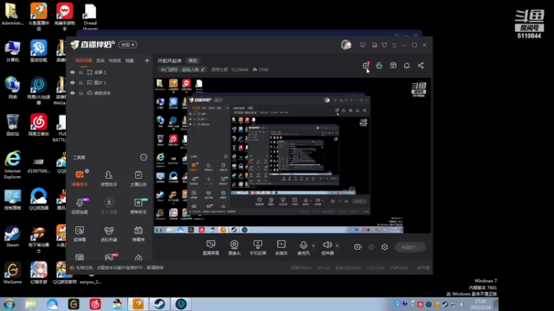The height and width of the screenshot is (311, 554).
Task: Open stream settings gear icon
Action: pos(385,247)
